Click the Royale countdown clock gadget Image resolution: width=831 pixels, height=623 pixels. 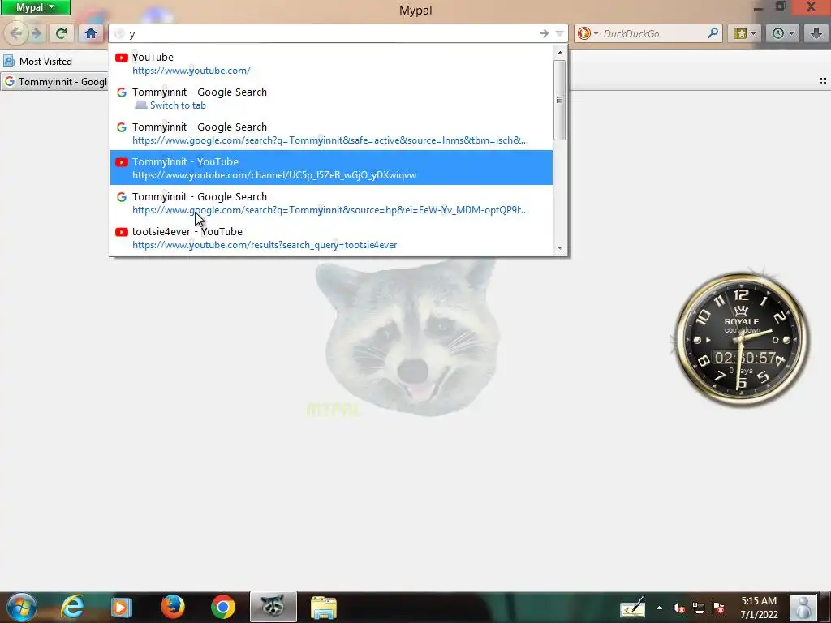(742, 339)
